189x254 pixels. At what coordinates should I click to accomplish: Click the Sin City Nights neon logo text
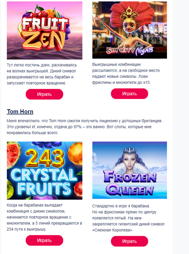pyautogui.click(x=129, y=50)
